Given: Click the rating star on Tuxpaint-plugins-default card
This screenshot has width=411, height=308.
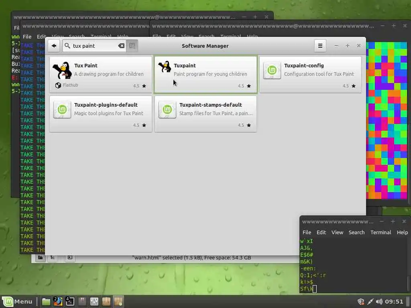Looking at the screenshot, I should (x=144, y=125).
